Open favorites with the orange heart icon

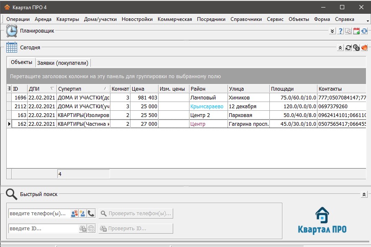[x=364, y=48]
